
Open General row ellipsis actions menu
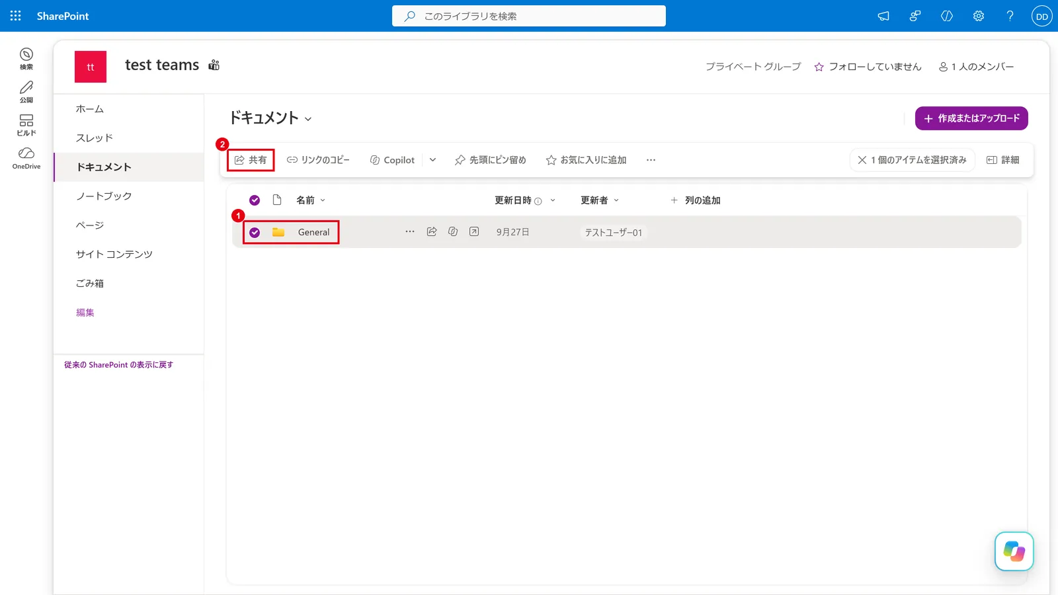click(410, 231)
